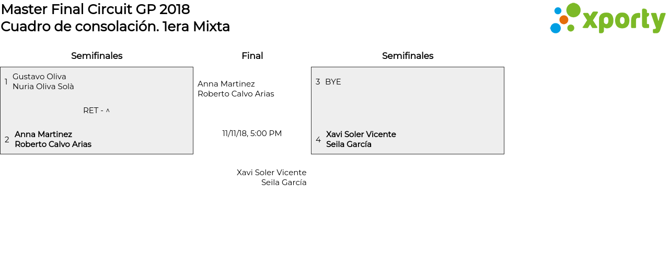Click the xporty logo

[607, 19]
